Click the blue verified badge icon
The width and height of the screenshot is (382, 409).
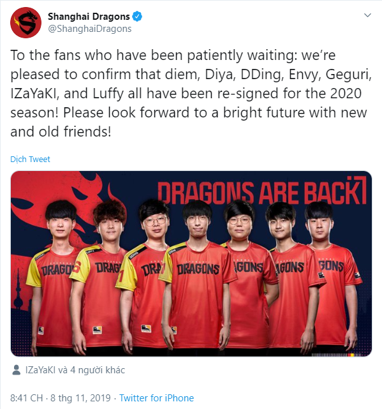tap(137, 17)
